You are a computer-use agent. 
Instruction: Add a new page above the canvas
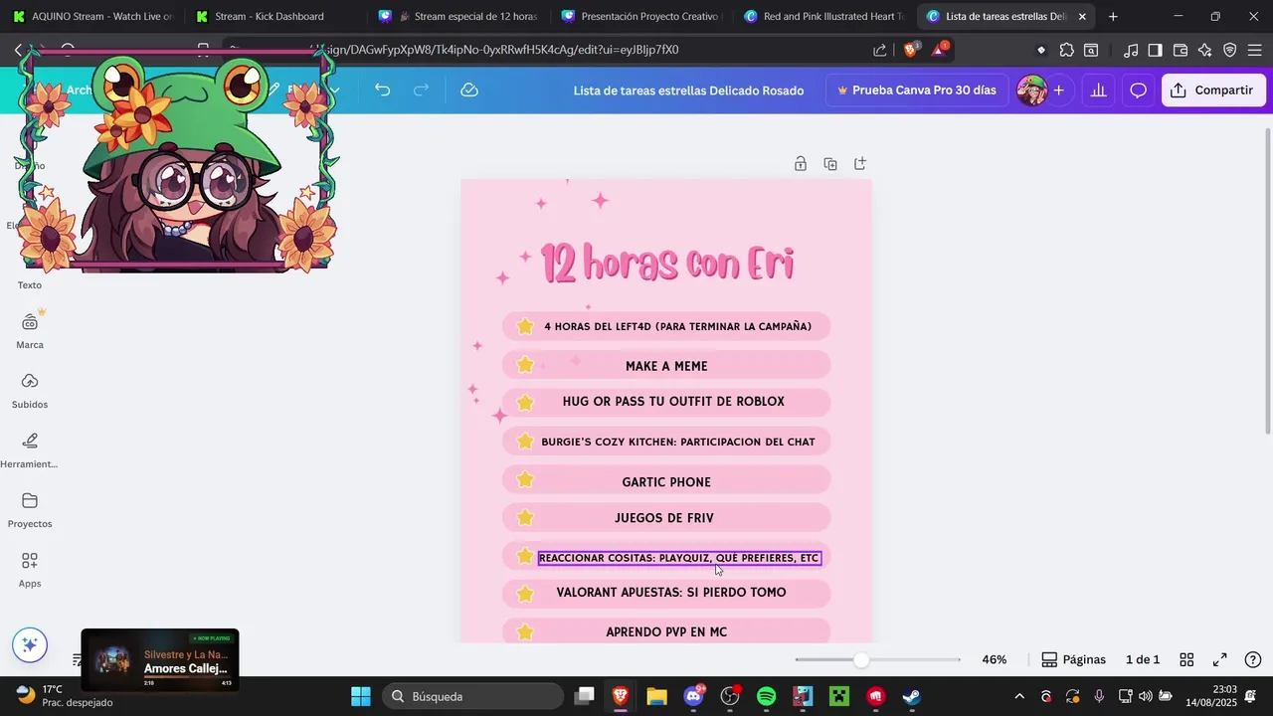(x=860, y=163)
